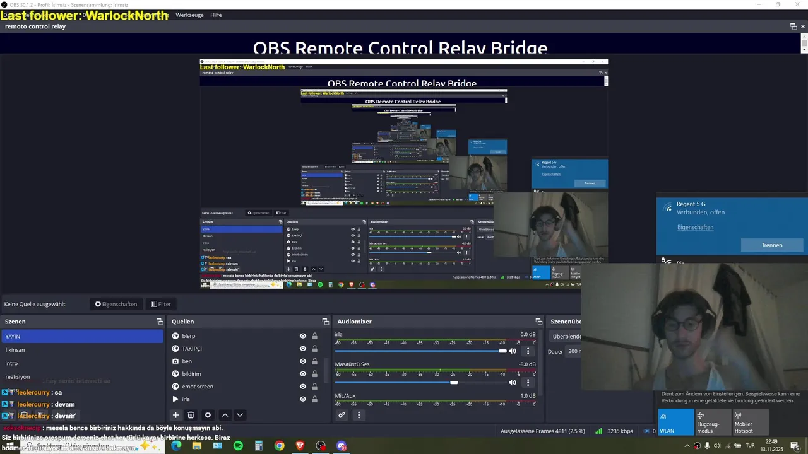Select the YAYIN scene
Screen dimensions: 808x454
coord(83,336)
